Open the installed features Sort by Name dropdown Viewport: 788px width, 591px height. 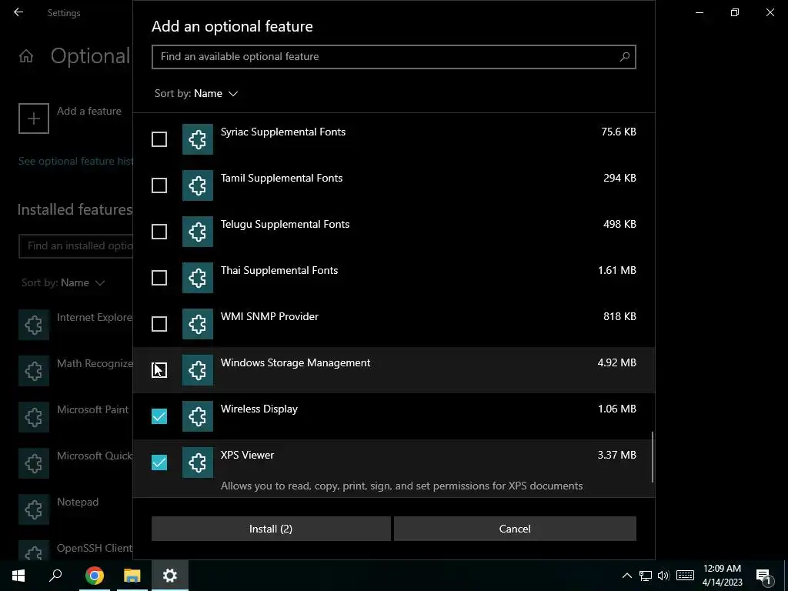click(x=63, y=283)
